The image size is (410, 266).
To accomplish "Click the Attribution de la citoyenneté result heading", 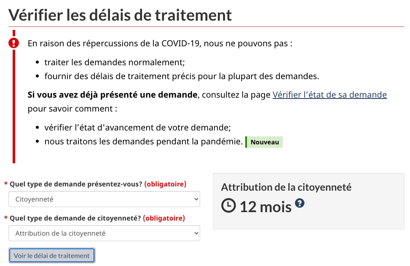I will click(x=286, y=187).
